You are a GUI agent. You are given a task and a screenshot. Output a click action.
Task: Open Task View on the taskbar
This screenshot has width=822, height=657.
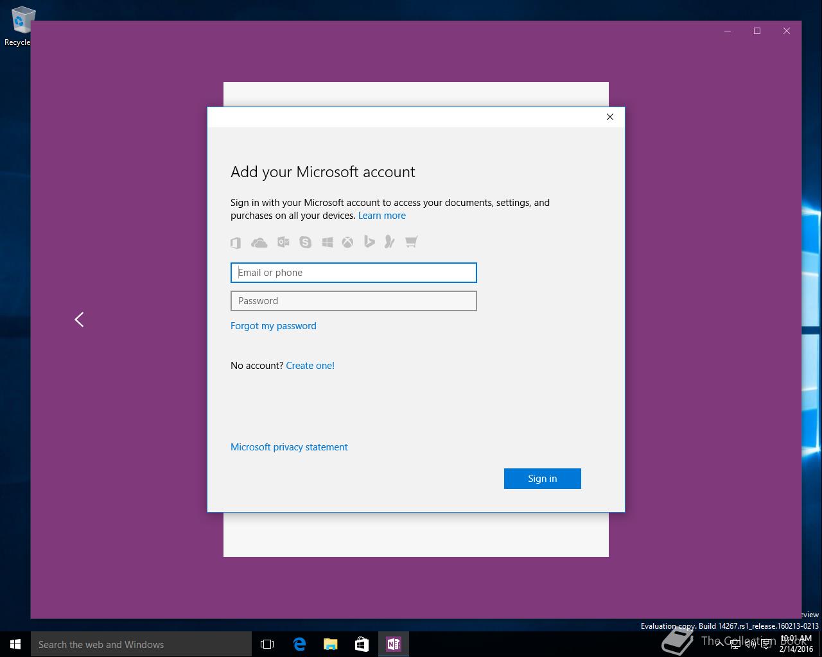267,644
